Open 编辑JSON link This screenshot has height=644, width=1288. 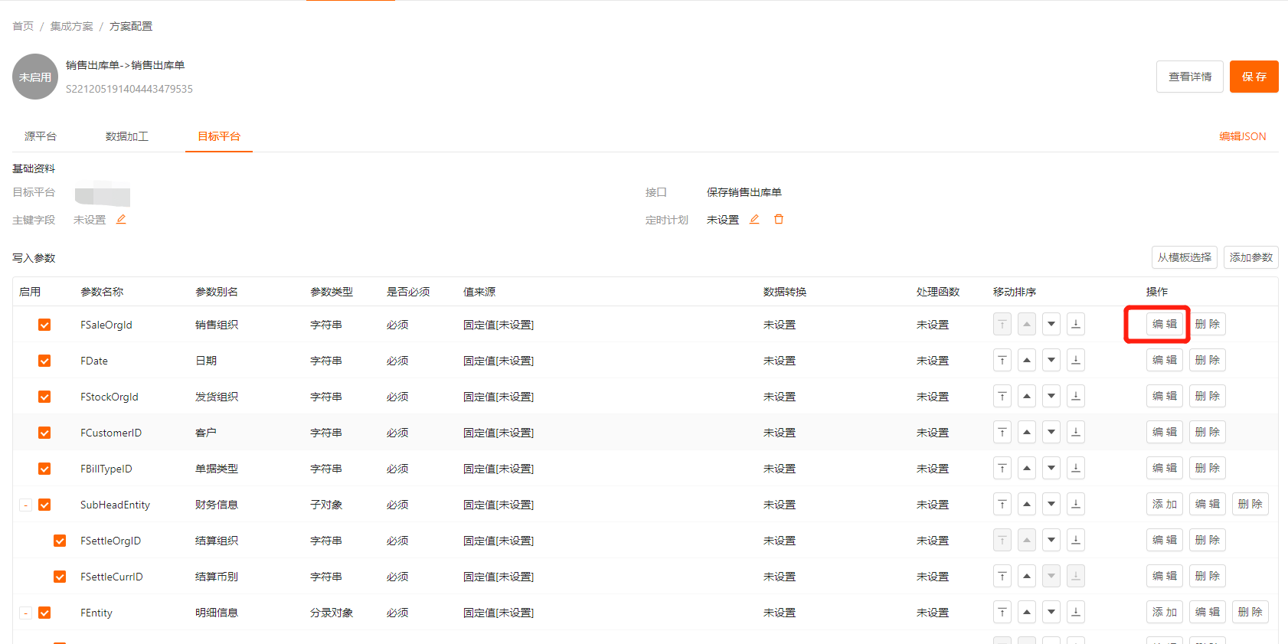coord(1242,136)
